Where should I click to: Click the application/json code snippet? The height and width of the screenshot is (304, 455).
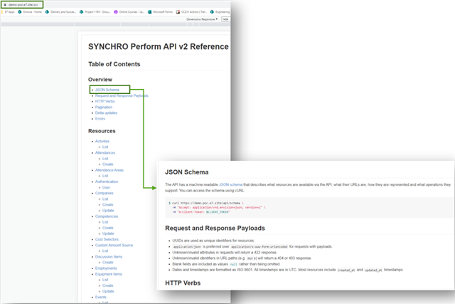[x=187, y=247]
